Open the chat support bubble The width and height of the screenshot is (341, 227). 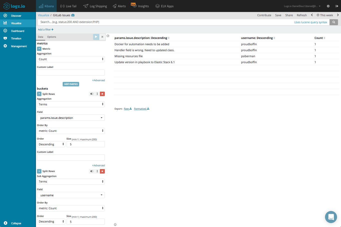coord(331,217)
